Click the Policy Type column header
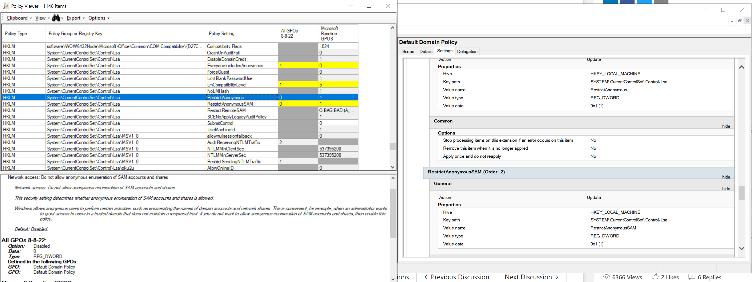Image resolution: width=752 pixels, height=282 pixels. click(x=24, y=34)
